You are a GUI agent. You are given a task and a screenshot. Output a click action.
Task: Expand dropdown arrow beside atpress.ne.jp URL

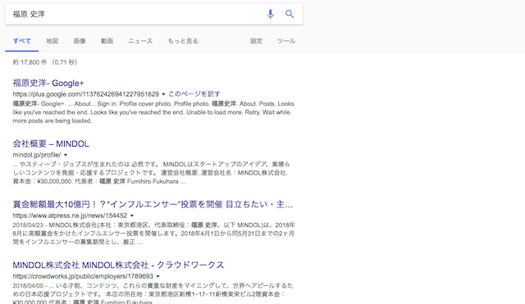[x=132, y=216]
